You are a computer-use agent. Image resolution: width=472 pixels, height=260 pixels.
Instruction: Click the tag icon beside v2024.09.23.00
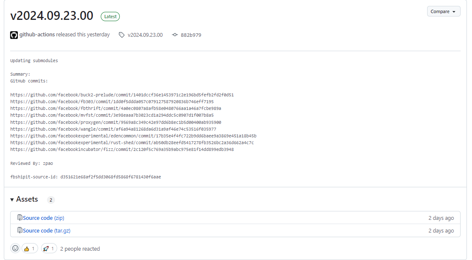pos(121,35)
